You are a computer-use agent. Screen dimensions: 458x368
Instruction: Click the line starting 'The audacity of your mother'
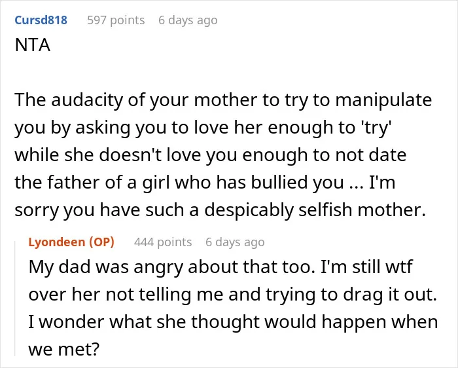click(223, 100)
